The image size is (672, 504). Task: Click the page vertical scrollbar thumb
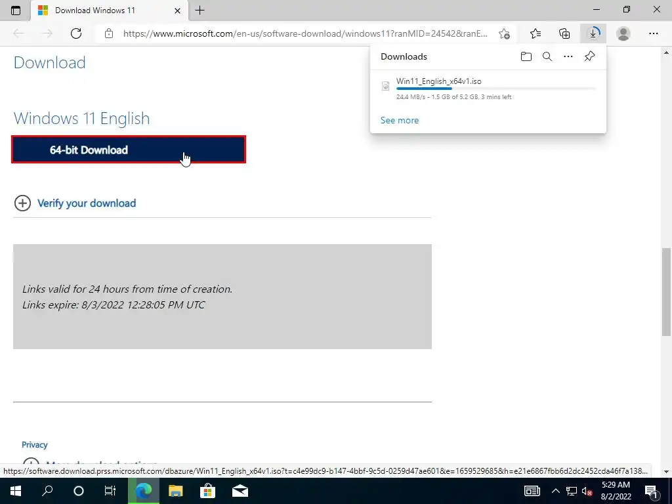tap(666, 291)
